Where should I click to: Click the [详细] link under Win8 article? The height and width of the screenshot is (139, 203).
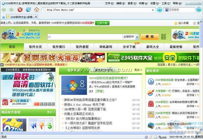point(99,91)
